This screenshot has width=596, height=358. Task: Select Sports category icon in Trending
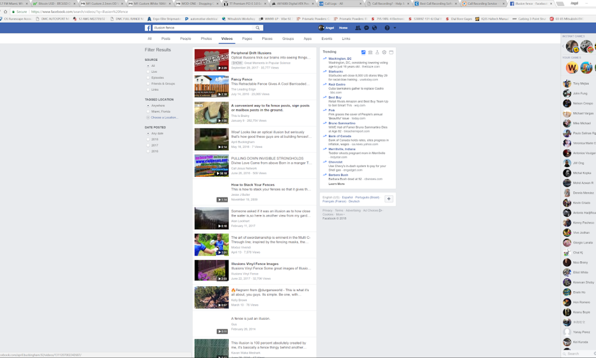click(x=384, y=53)
